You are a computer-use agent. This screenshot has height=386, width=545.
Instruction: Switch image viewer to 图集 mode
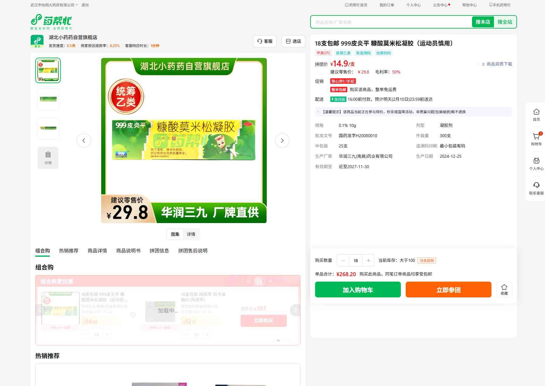coord(175,234)
